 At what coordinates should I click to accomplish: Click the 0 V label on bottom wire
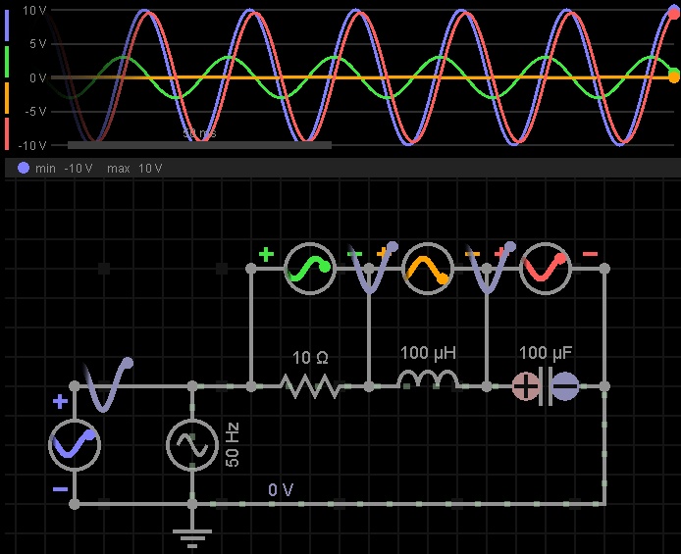tap(283, 489)
